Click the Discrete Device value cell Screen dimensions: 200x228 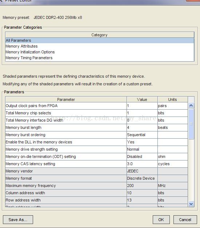142,179
